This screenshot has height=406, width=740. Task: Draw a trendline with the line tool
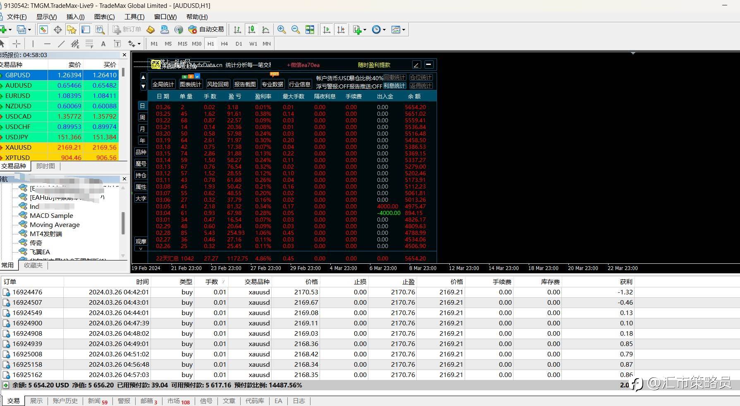61,44
